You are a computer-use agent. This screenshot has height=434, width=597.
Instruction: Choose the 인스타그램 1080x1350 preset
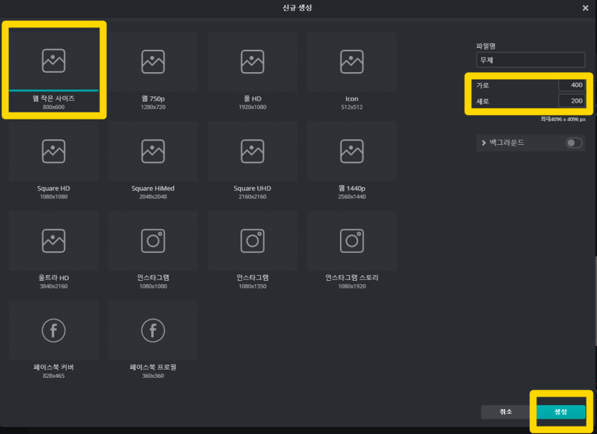[x=253, y=250]
